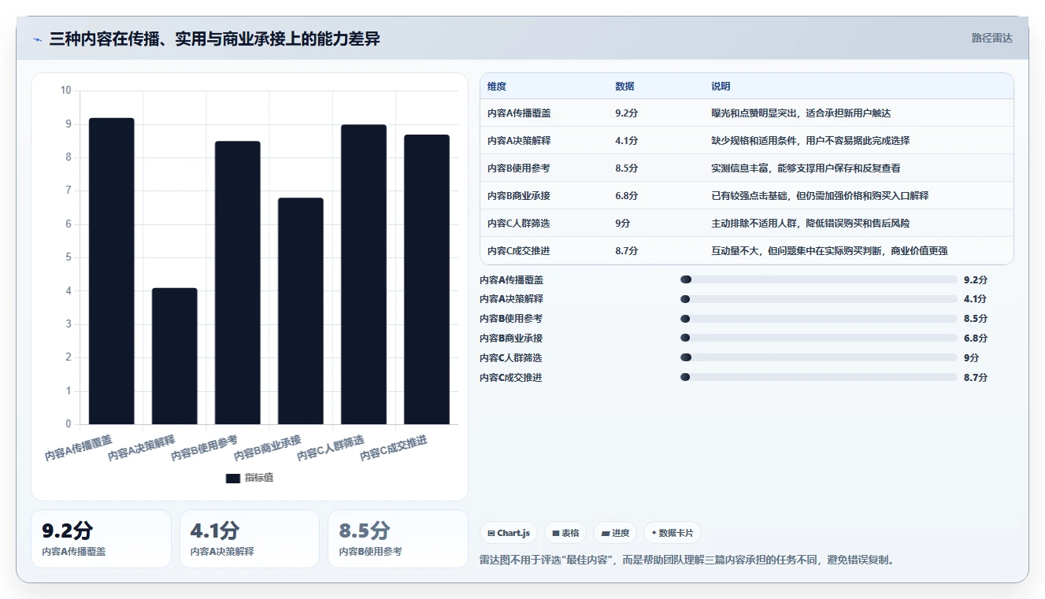Click progress bar for 内容C成交推进
Viewport: 1045px width, 599px height.
(818, 377)
